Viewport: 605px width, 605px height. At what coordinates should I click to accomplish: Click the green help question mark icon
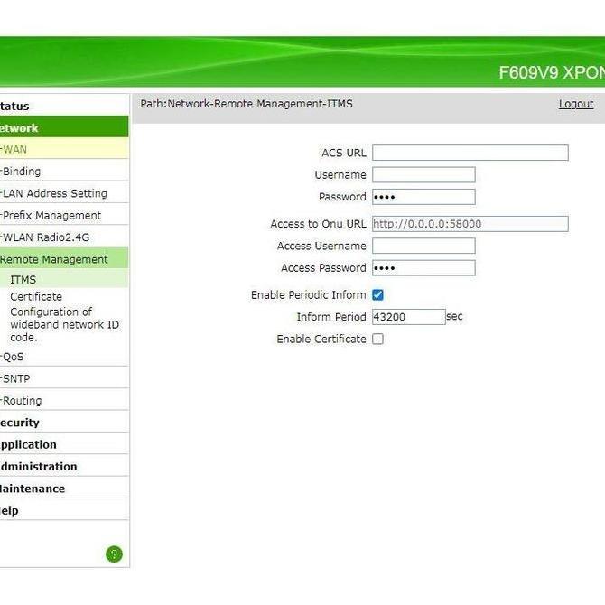(x=114, y=554)
